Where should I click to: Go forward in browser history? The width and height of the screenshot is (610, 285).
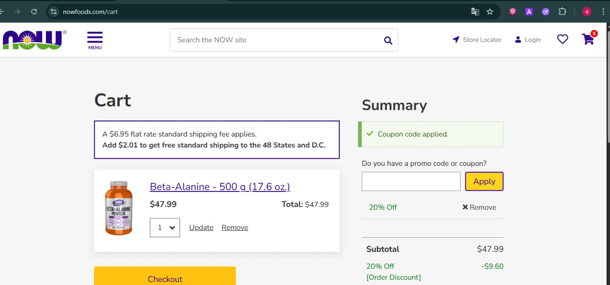pos(17,12)
